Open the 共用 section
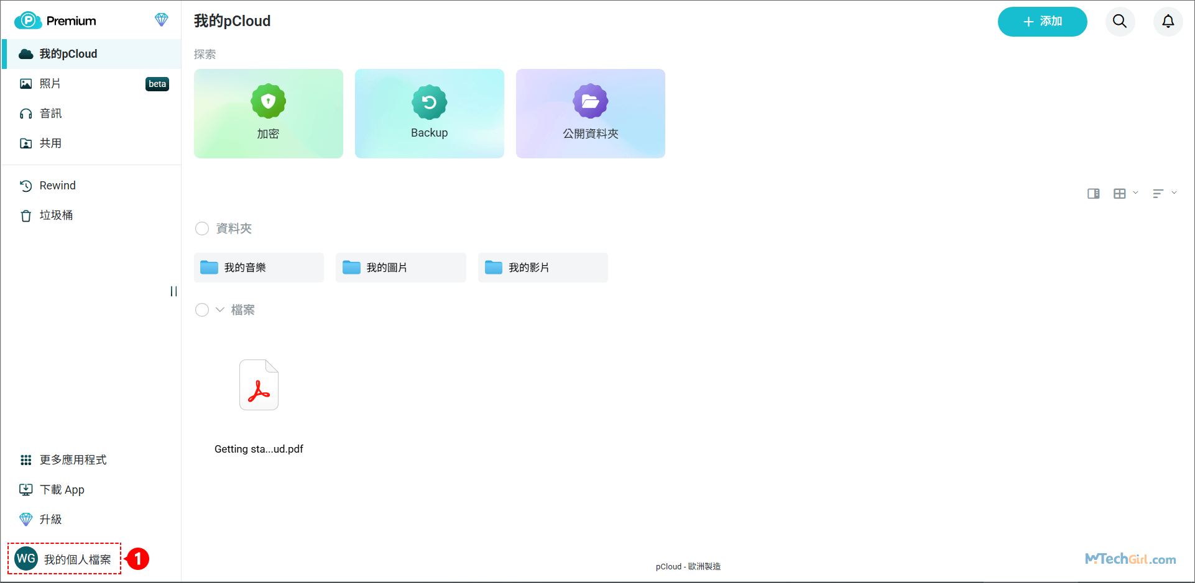1195x583 pixels. tap(92, 143)
